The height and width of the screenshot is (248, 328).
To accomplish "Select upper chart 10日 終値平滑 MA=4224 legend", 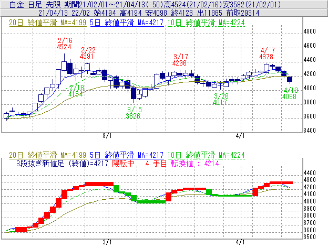I will (206, 23).
